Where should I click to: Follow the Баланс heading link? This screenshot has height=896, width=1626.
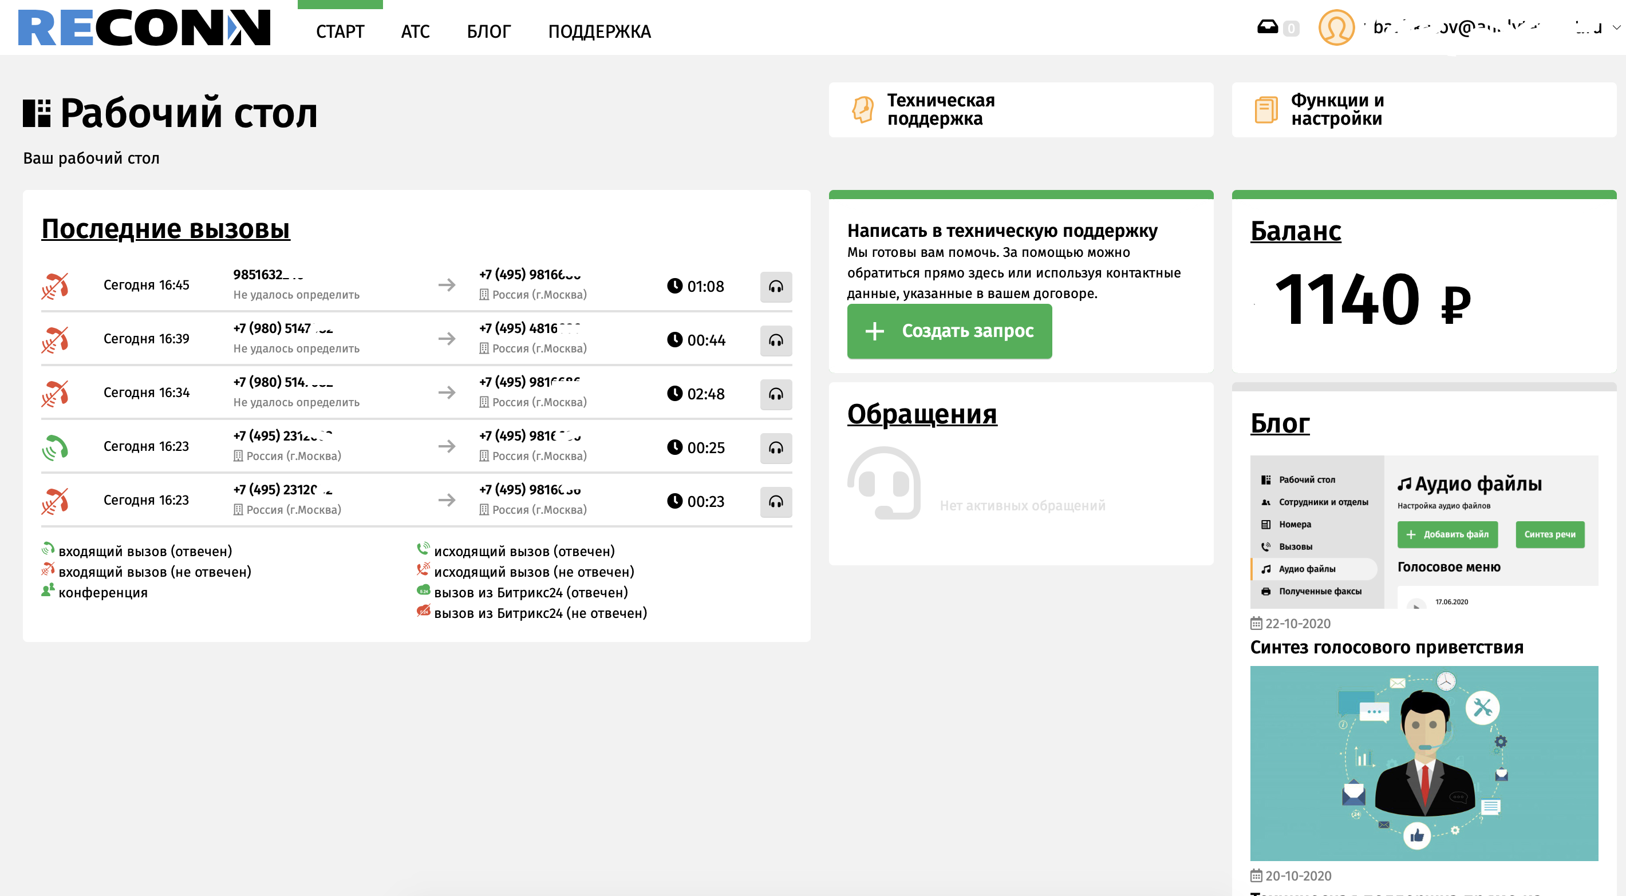click(1295, 231)
